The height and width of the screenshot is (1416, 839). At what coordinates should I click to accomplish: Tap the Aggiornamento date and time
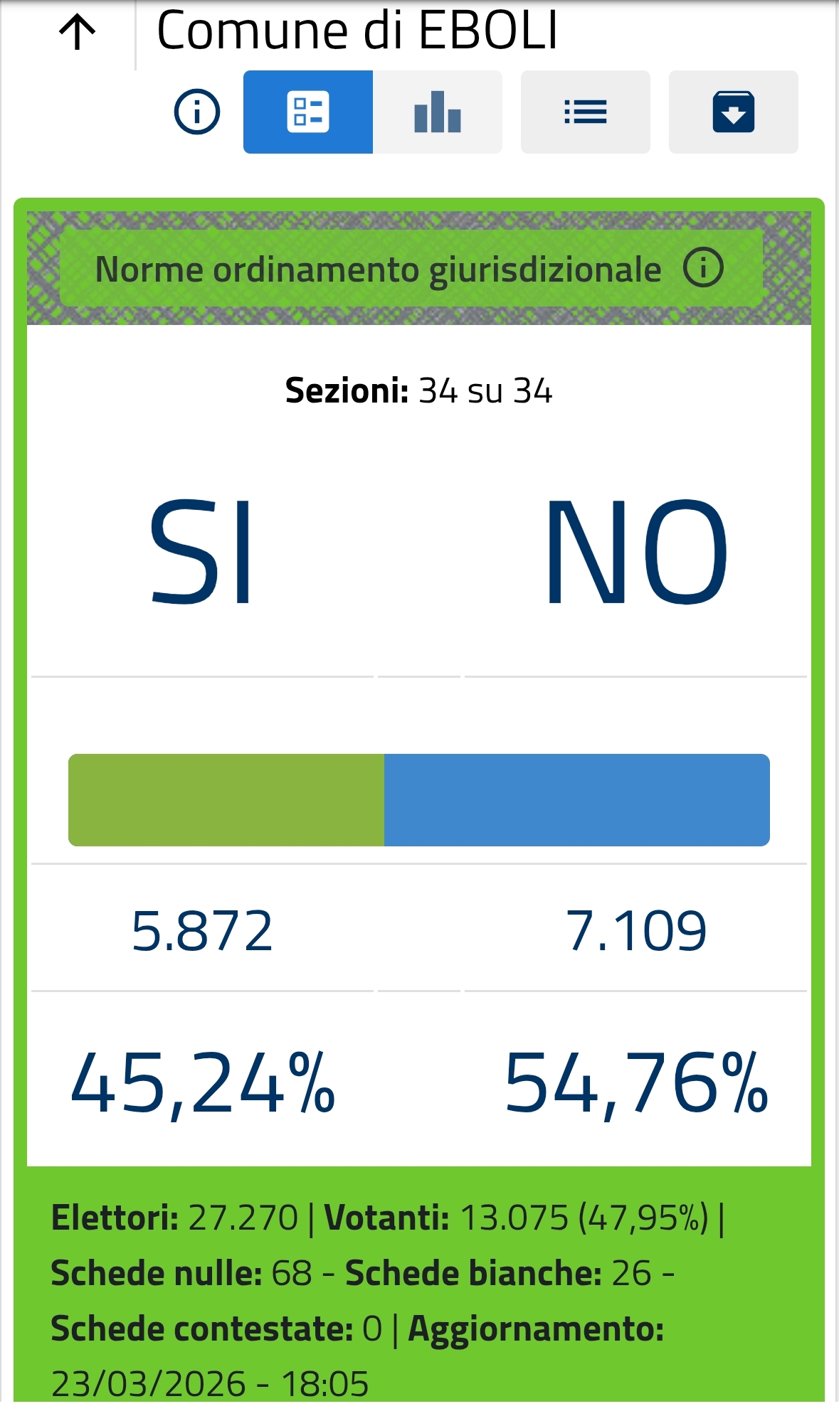click(x=211, y=1383)
